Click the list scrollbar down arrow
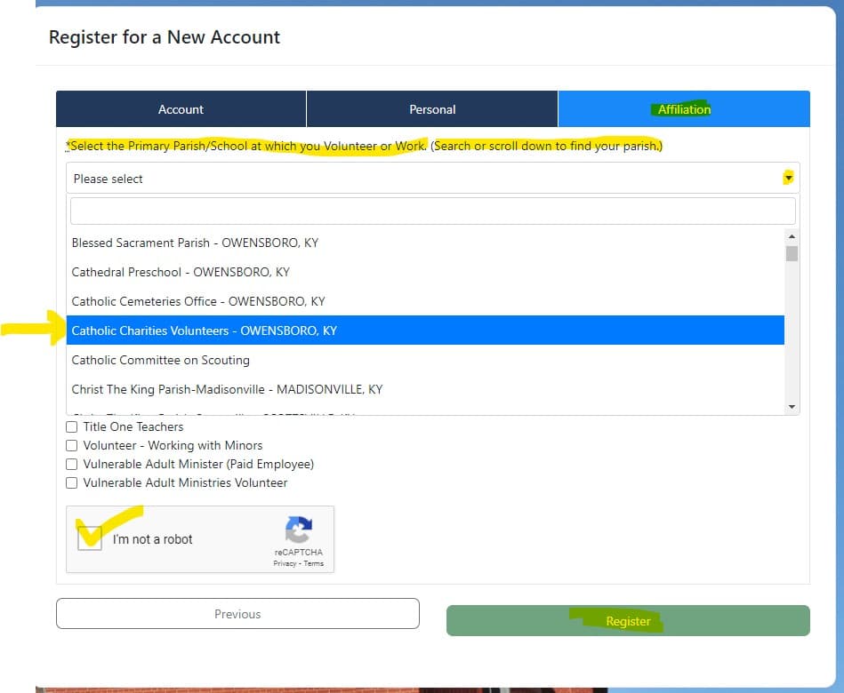844x693 pixels. coord(792,407)
